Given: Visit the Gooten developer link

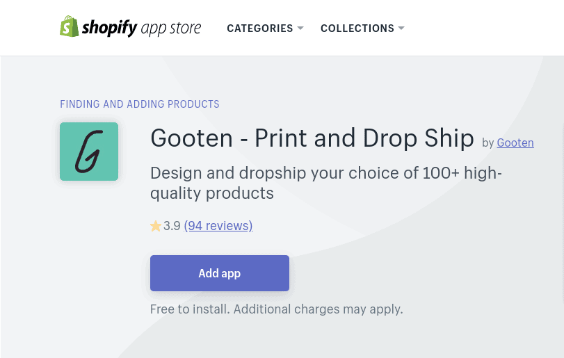Looking at the screenshot, I should pos(515,143).
